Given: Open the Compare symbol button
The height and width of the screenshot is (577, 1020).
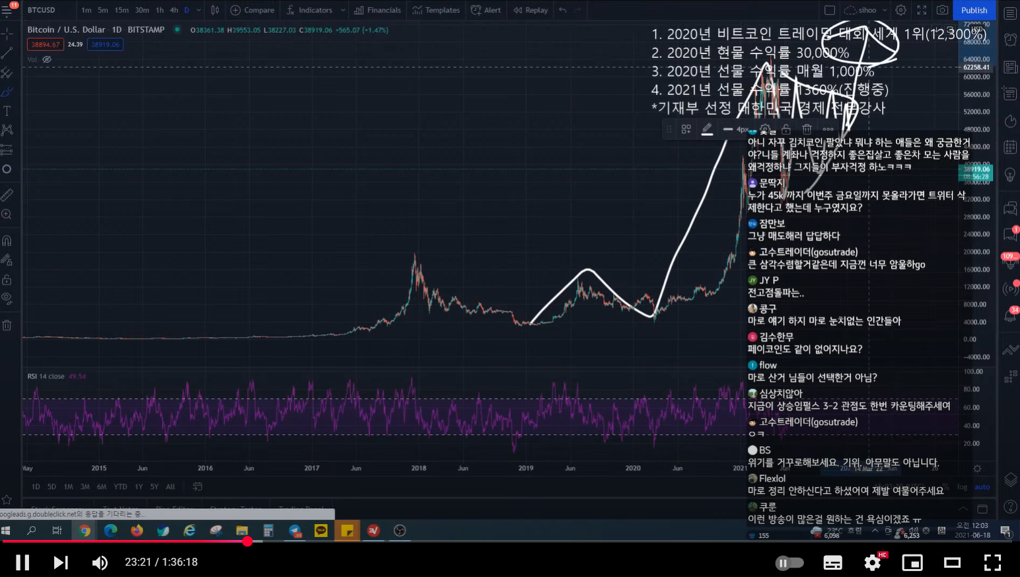Looking at the screenshot, I should (x=252, y=10).
